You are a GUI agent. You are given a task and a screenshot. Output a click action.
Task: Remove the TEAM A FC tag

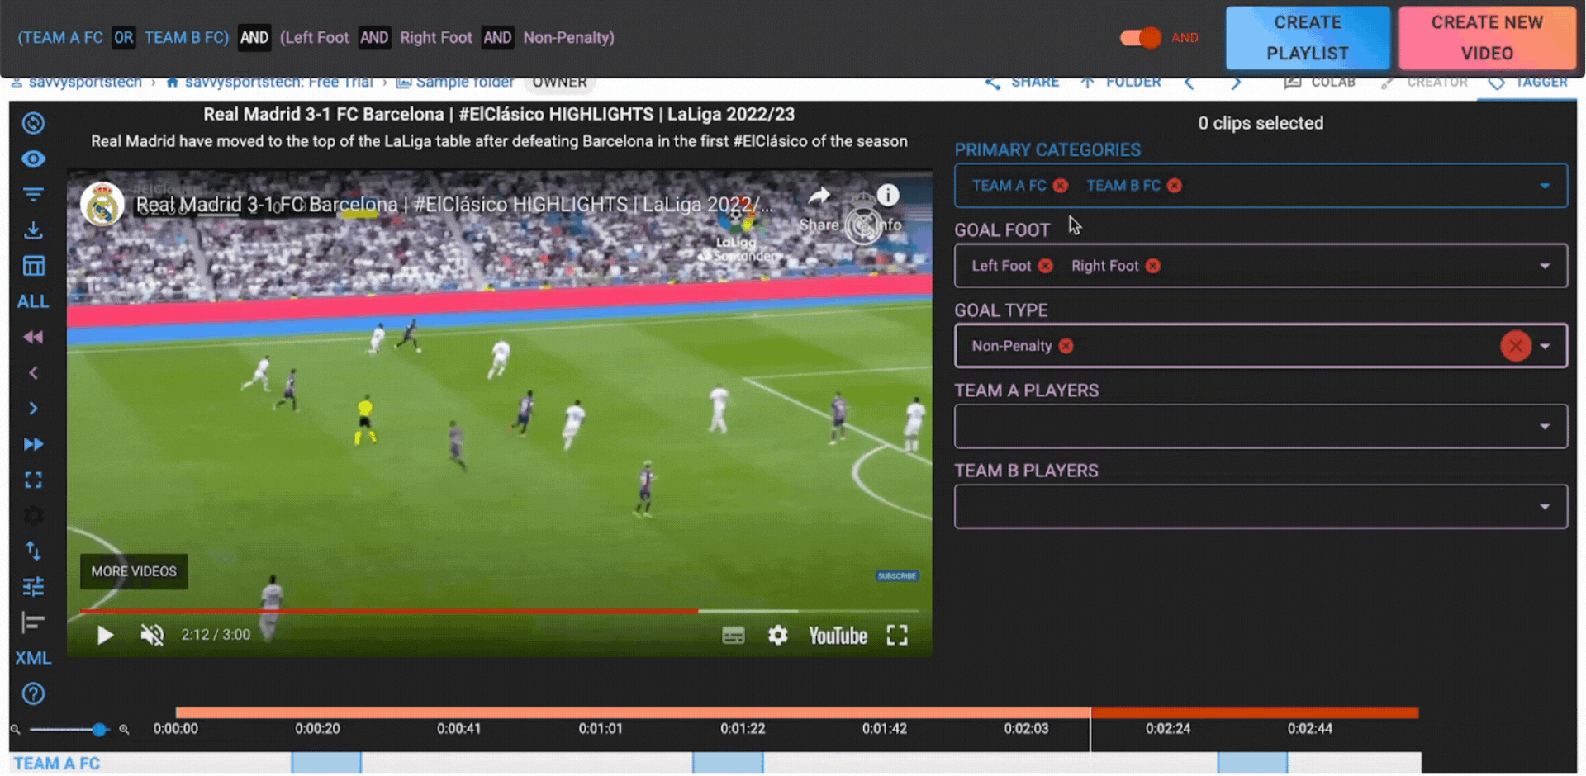click(1061, 186)
